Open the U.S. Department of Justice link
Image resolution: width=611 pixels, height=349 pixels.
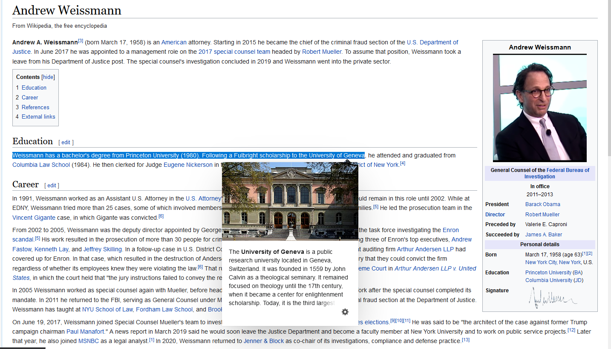click(432, 42)
